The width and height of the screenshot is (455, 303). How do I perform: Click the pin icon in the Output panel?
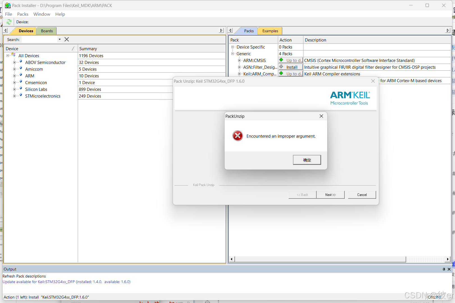click(x=444, y=269)
